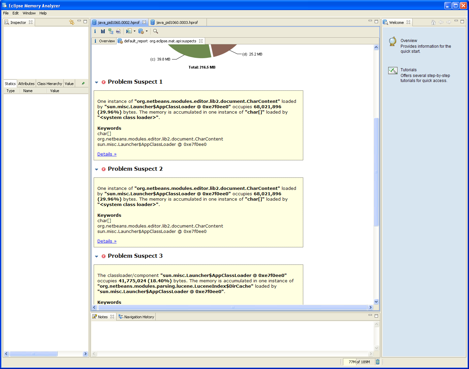
Task: Open the Help menu
Action: (x=43, y=13)
